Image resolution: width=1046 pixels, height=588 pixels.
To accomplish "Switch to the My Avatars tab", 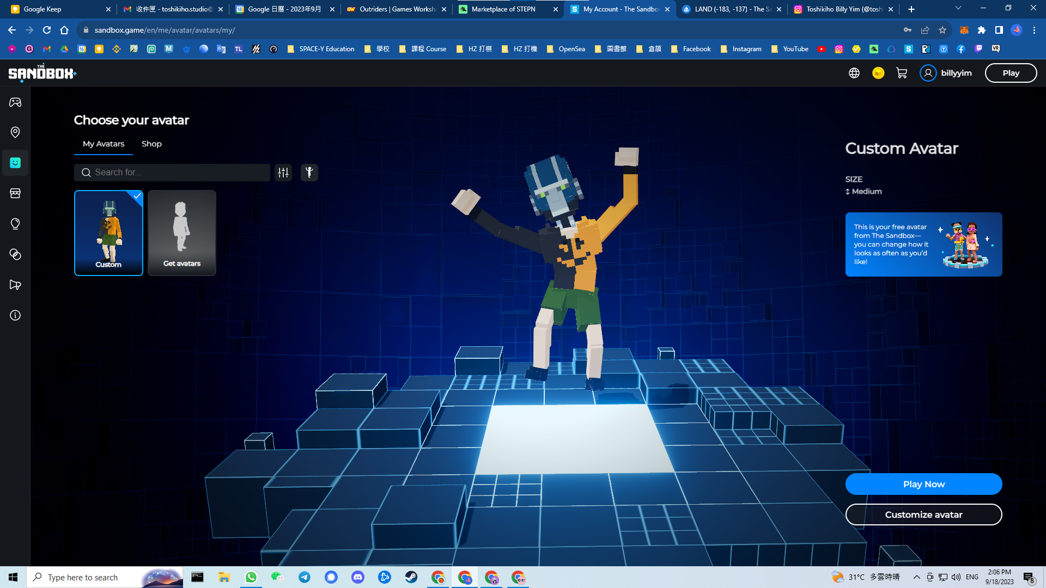I will 104,144.
